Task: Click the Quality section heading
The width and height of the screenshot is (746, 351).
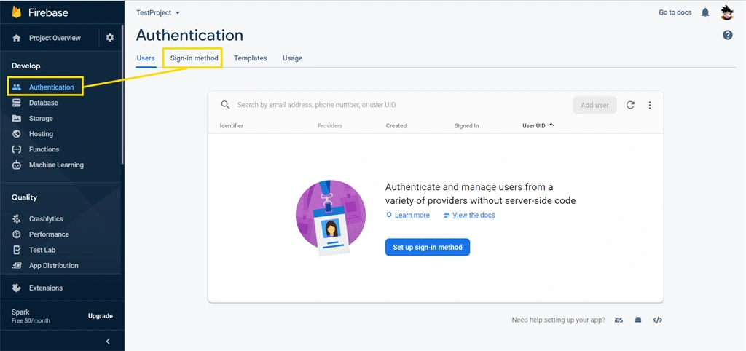Action: (x=24, y=197)
